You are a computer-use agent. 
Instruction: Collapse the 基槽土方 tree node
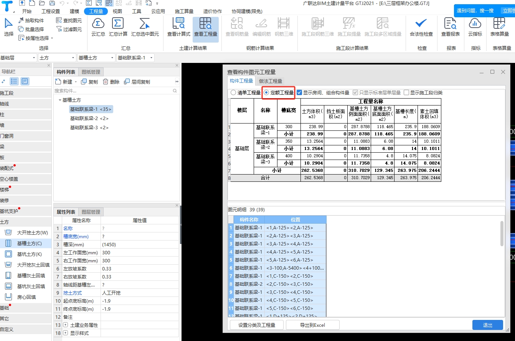click(60, 100)
